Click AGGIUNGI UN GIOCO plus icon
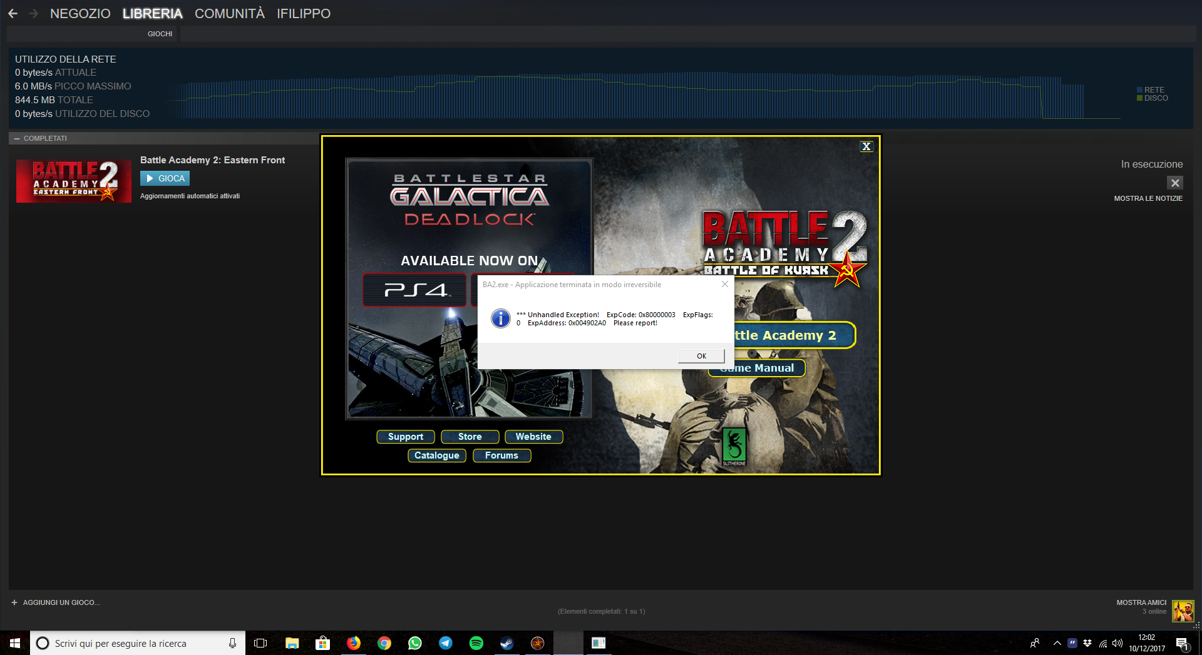Image resolution: width=1202 pixels, height=655 pixels. click(x=14, y=602)
